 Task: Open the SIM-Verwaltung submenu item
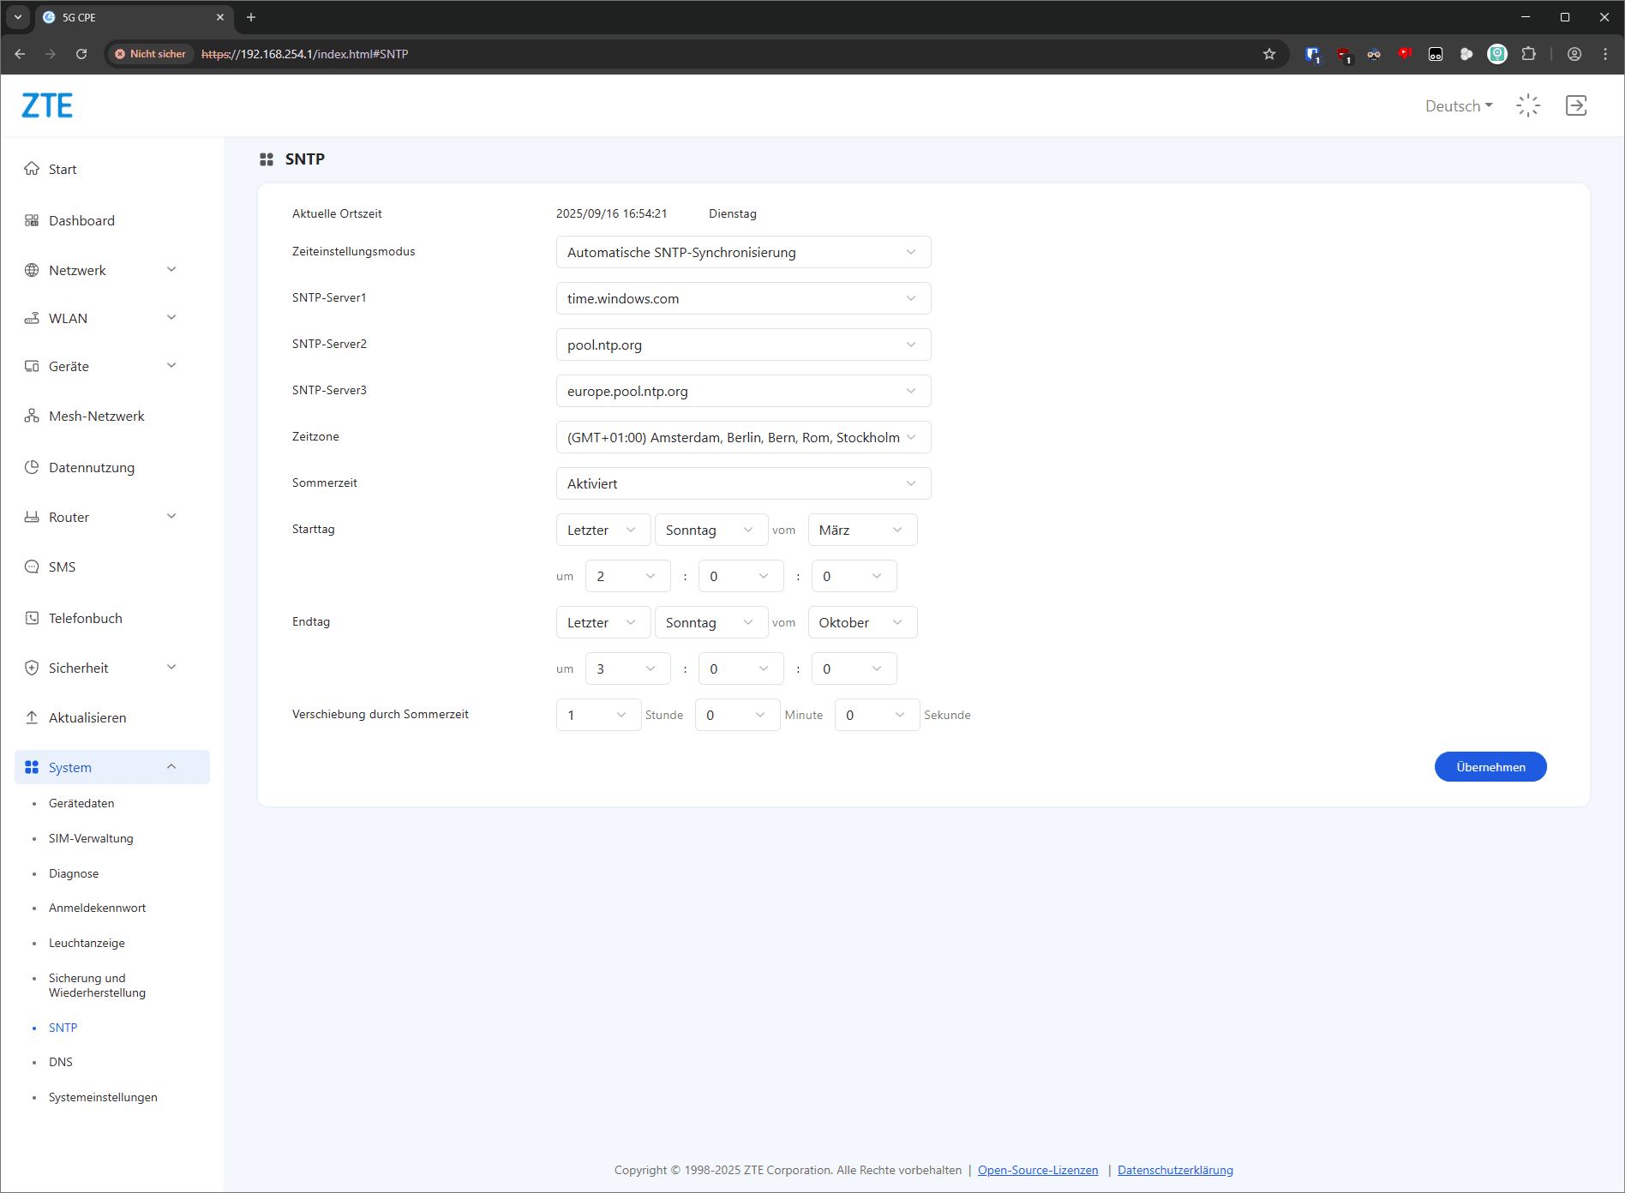click(91, 838)
